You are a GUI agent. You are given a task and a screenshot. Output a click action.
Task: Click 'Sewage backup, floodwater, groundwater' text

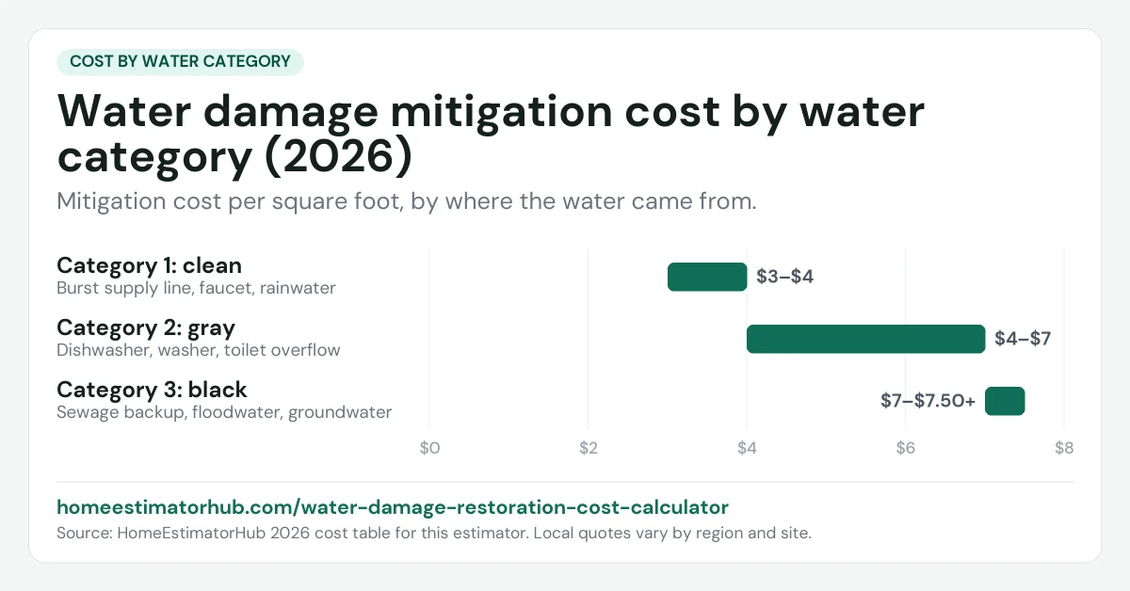pos(224,412)
